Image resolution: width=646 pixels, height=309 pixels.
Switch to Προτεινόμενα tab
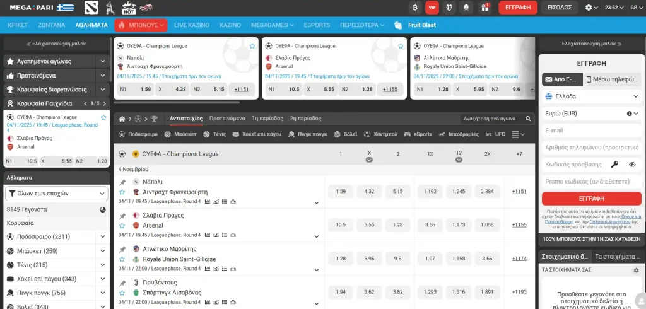(227, 119)
